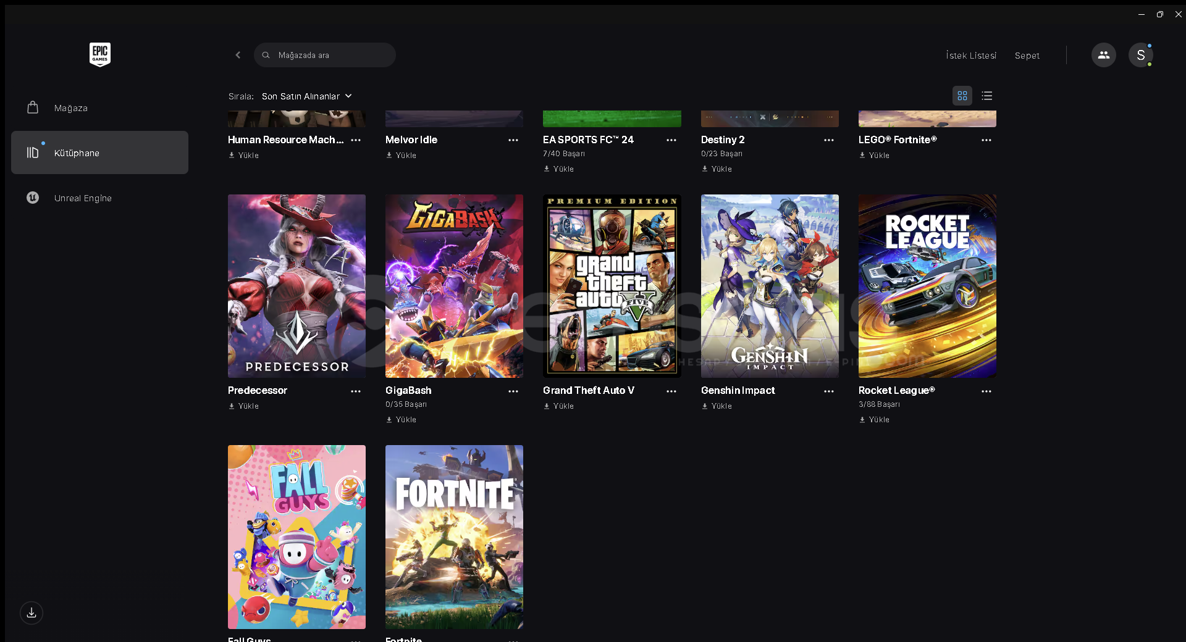Click the search magnifier icon
This screenshot has width=1186, height=642.
point(266,55)
